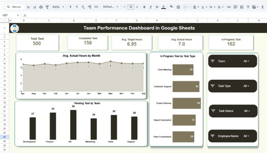Click the HR column in Pending Task chart
Viewport: 267px width, 153px height.
point(73,125)
